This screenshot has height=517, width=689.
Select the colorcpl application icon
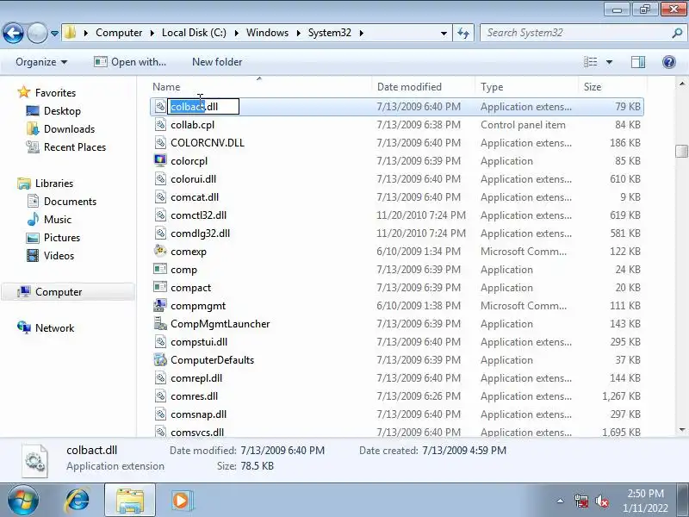click(x=160, y=160)
